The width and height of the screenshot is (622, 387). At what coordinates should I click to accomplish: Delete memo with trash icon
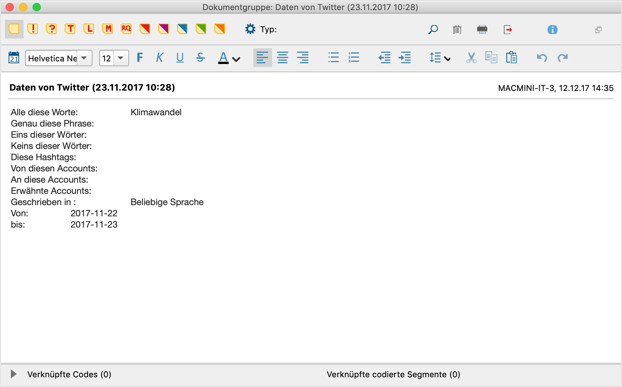(457, 30)
